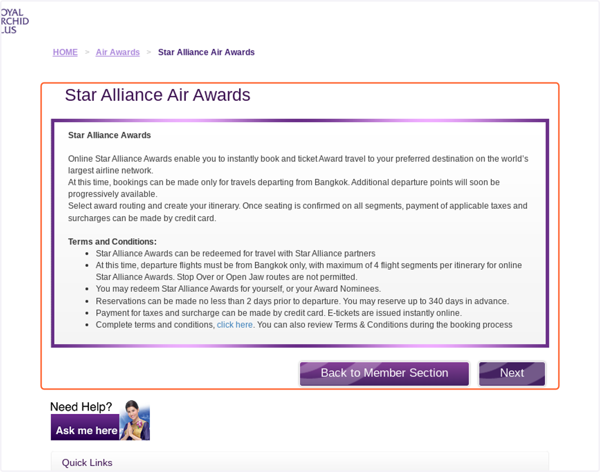The image size is (600, 472).
Task: Open Air Awards breadcrumb link
Action: [x=117, y=52]
